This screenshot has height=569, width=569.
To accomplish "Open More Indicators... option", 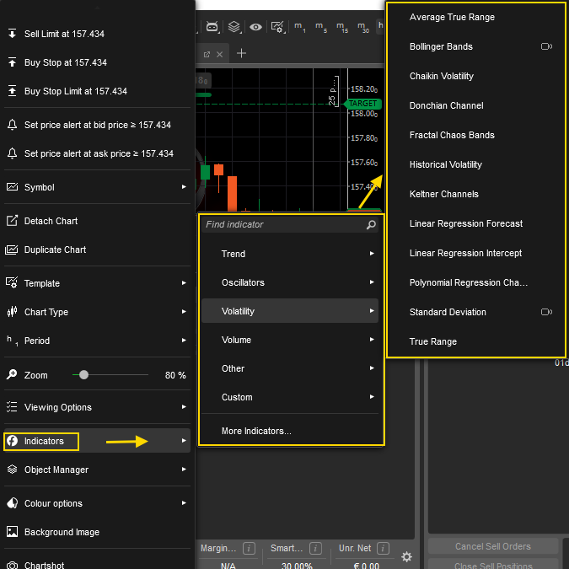I will click(256, 431).
